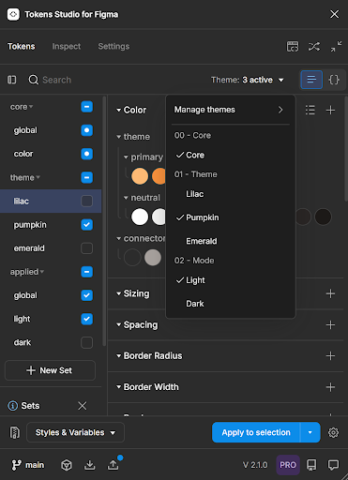Switch to the Inspect tab

click(x=67, y=47)
